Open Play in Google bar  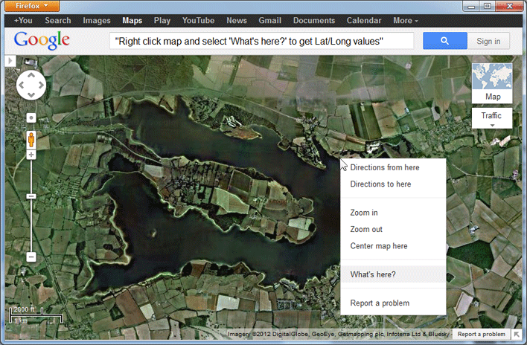click(162, 21)
